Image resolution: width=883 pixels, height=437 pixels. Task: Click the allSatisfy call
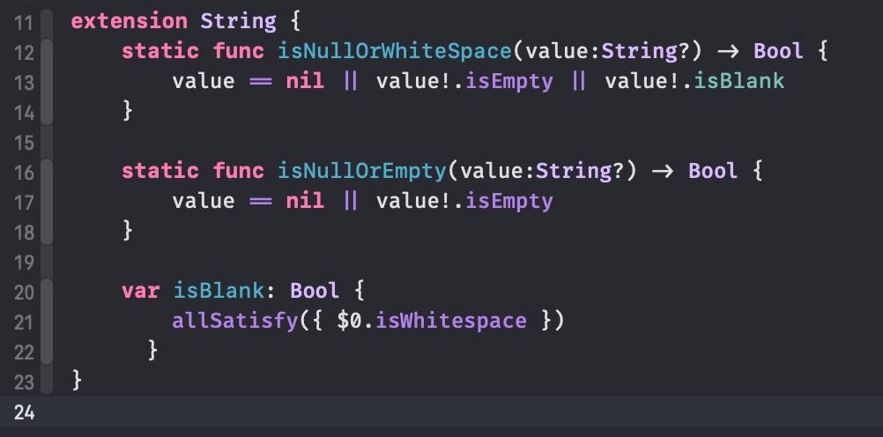(x=234, y=321)
